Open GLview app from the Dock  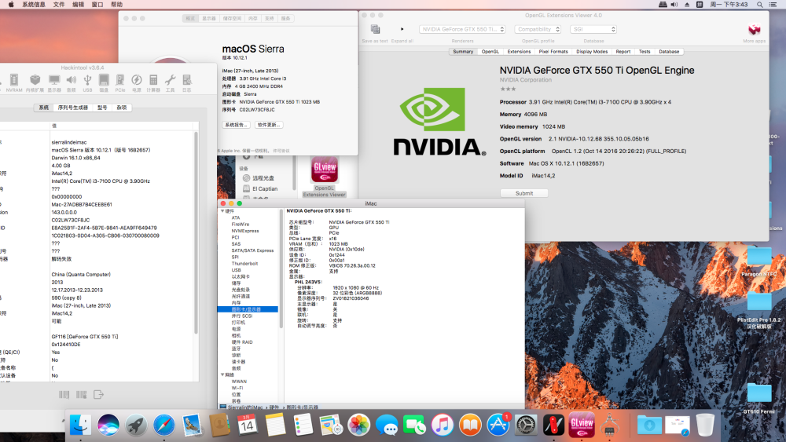pos(582,425)
